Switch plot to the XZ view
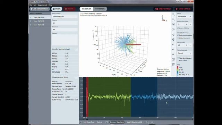Screen dimensions: 222x125 173,49
